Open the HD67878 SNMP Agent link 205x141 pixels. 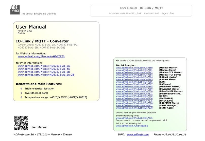click(x=134, y=108)
